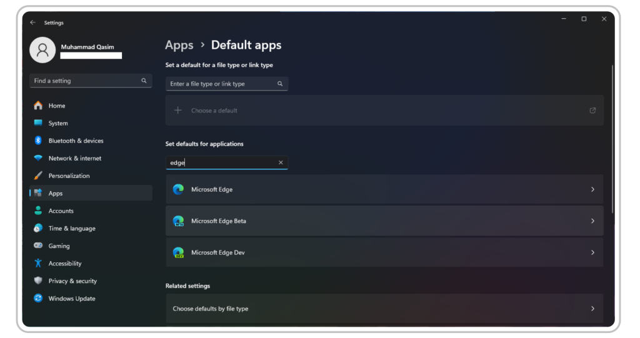Open Network & internet settings

tap(75, 159)
